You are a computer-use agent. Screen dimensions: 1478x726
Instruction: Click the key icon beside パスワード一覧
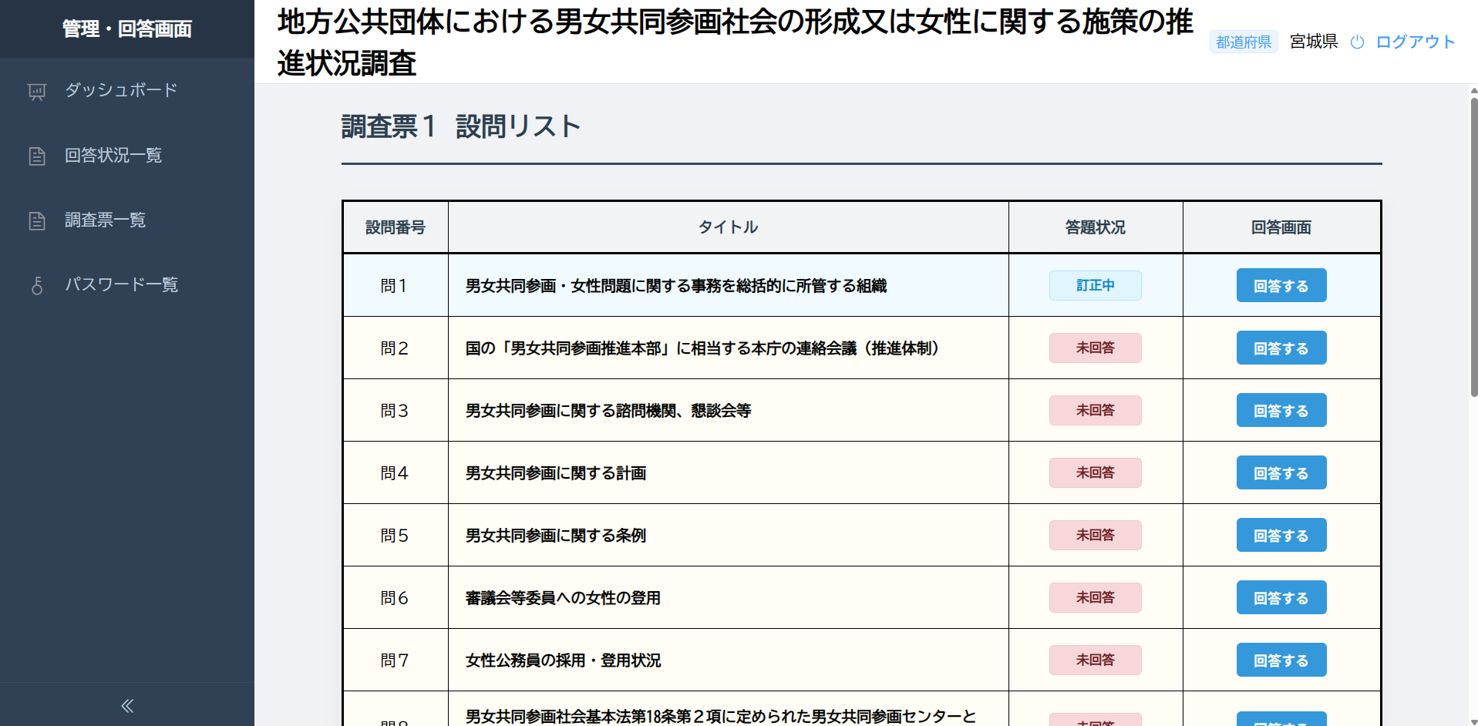[37, 286]
